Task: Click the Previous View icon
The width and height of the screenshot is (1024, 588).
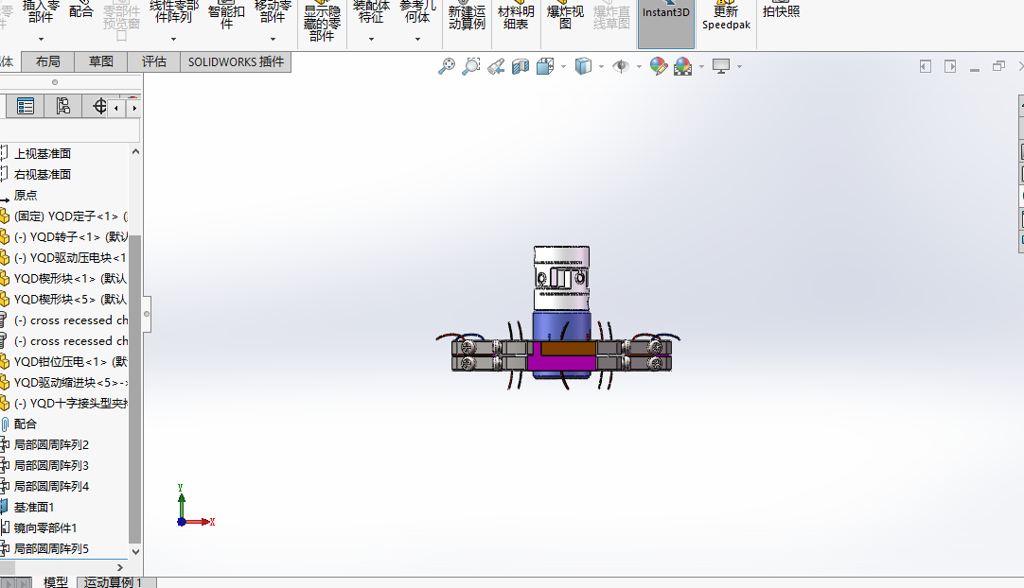Action: 496,66
